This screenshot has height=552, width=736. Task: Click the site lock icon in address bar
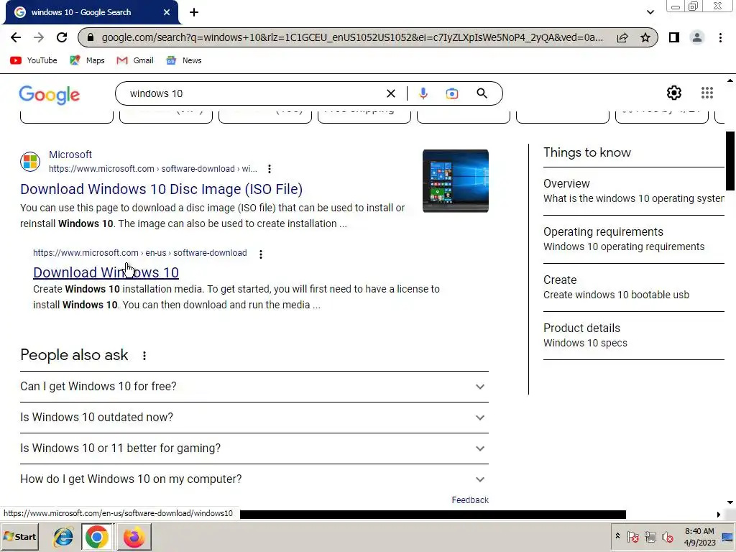(x=91, y=37)
